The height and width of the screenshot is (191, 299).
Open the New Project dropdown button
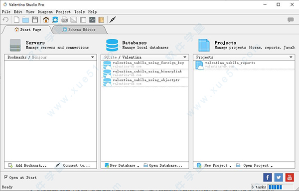coord(214,165)
